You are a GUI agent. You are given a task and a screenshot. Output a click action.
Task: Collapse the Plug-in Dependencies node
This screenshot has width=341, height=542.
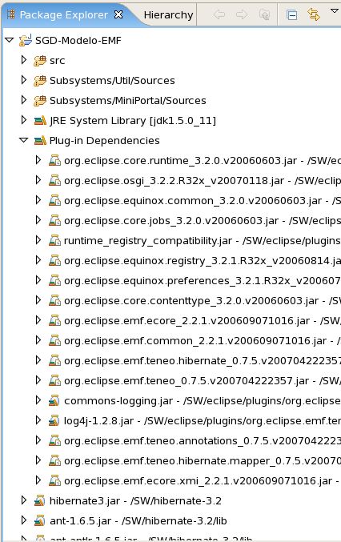[x=23, y=140]
